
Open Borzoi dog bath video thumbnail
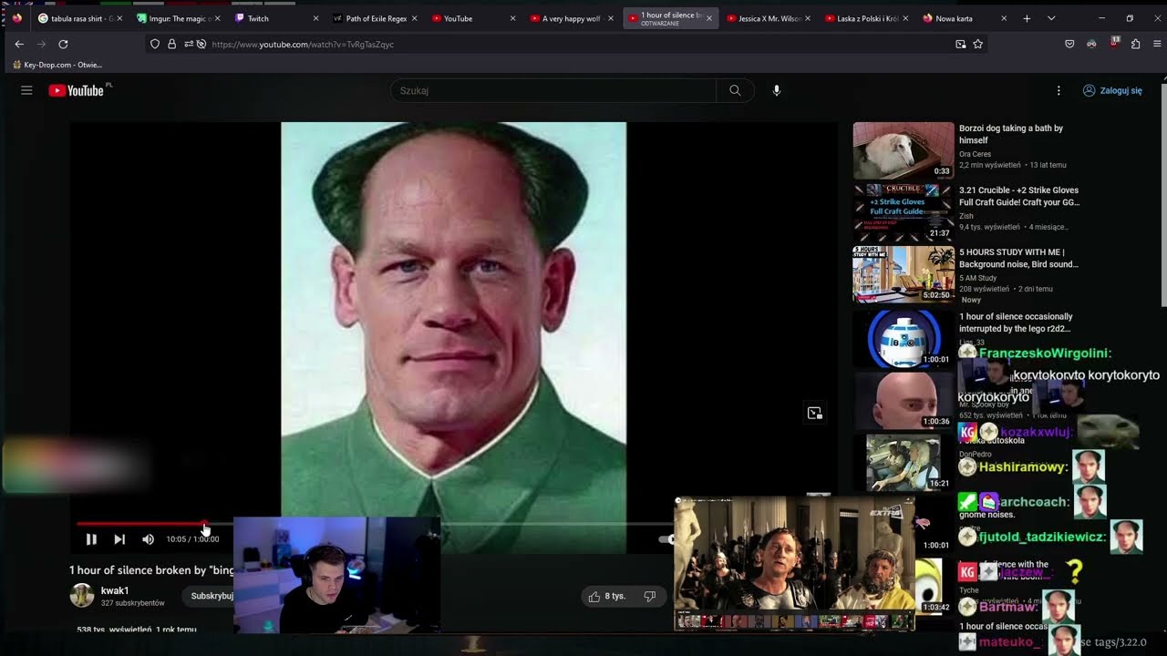(x=904, y=150)
